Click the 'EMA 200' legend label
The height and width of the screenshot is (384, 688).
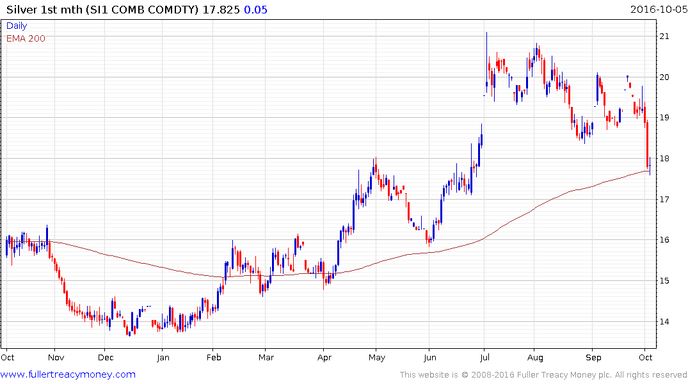[x=26, y=38]
